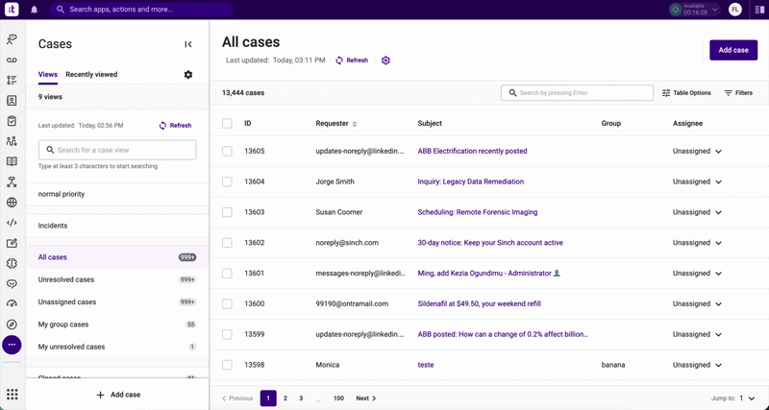This screenshot has height=410, width=769.
Task: Open the brain AI icon in sidebar
Action: [x=12, y=263]
